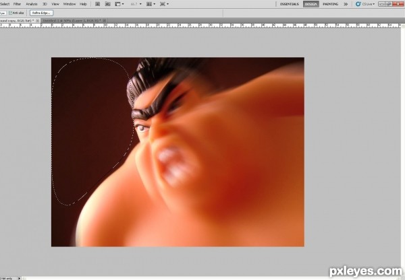Click the feather px input field

tap(3, 13)
